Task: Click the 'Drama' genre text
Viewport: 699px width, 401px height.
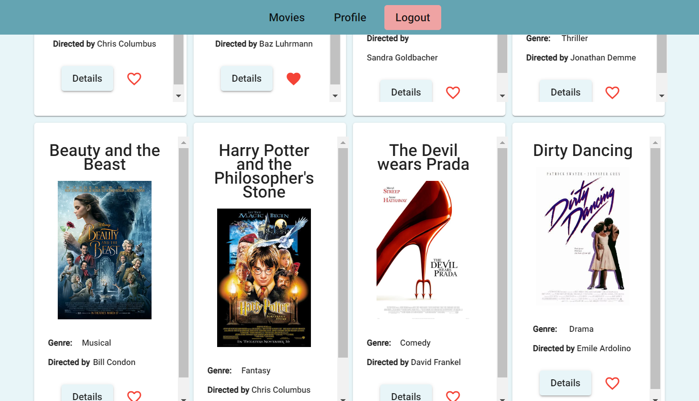Action: coord(581,329)
